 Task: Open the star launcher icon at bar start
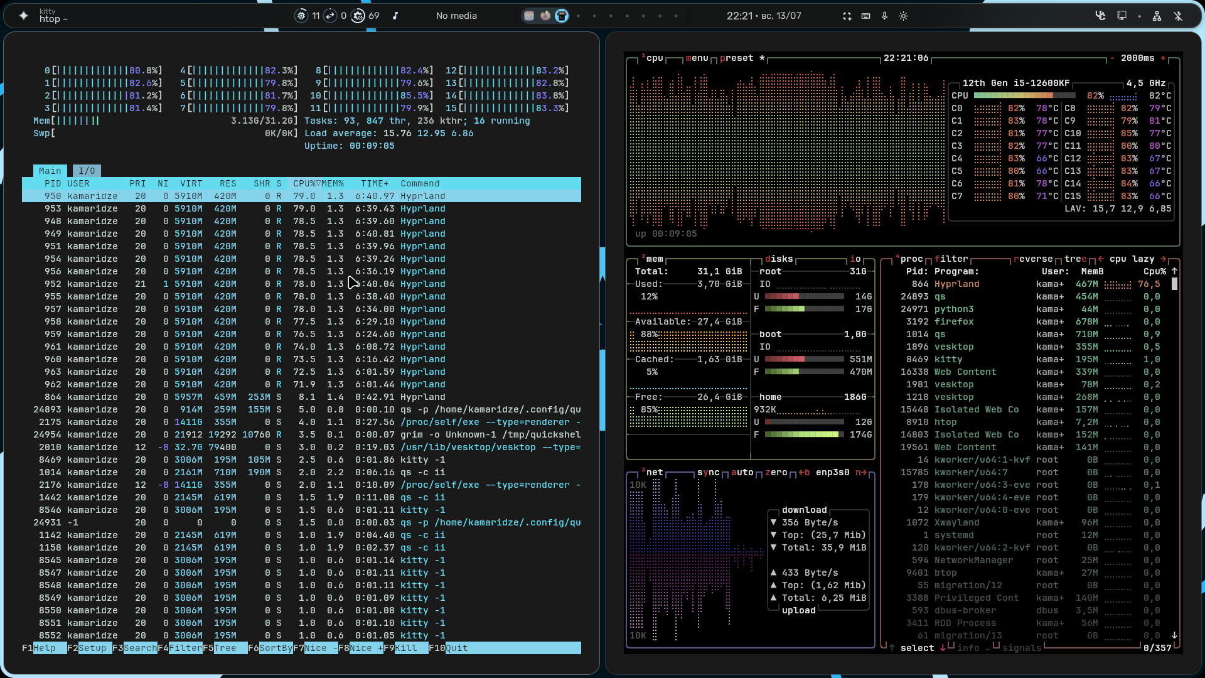[x=23, y=16]
